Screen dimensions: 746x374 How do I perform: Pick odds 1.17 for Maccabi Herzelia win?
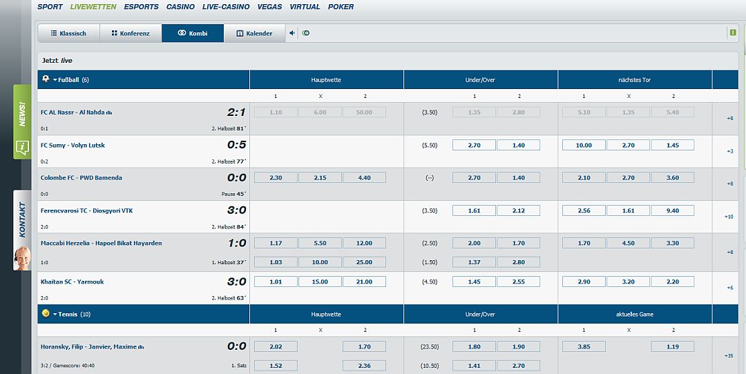pyautogui.click(x=276, y=244)
